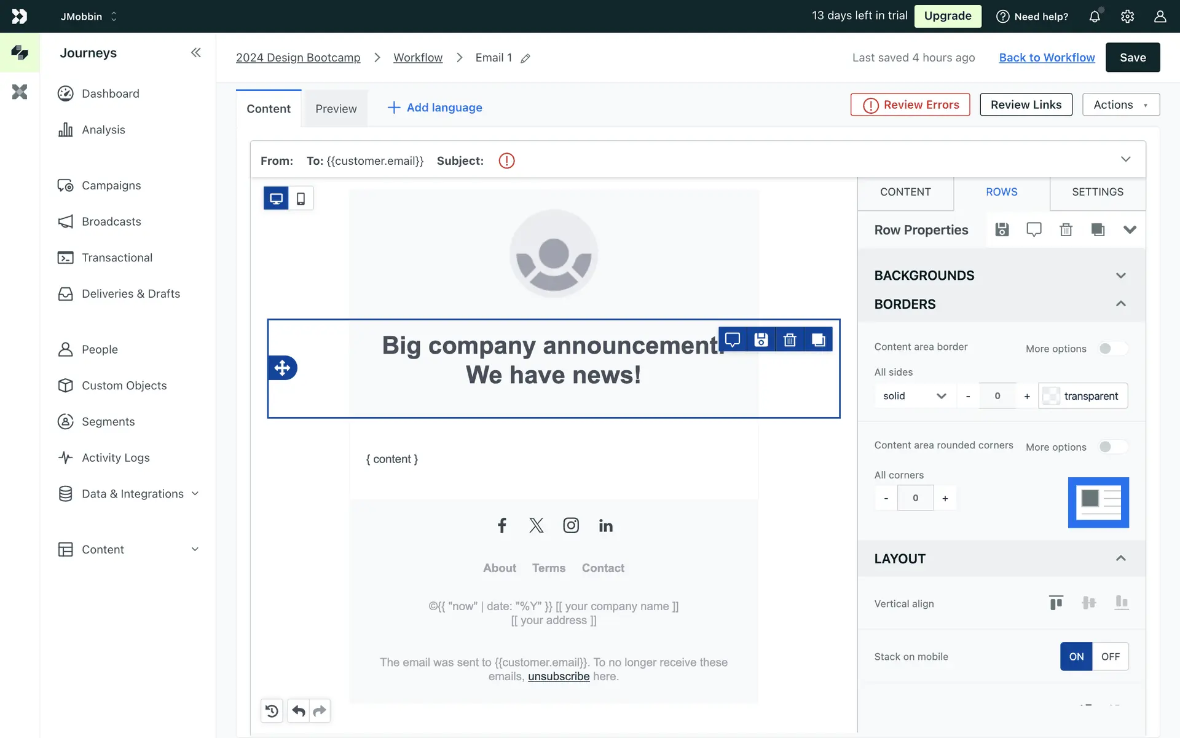Turn Stack on mobile OFF
This screenshot has width=1180, height=738.
(x=1110, y=656)
